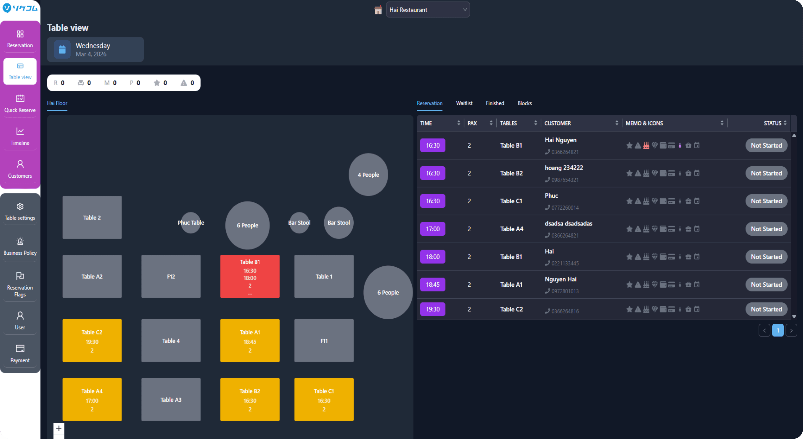Open the Blocks tab
The image size is (803, 439).
click(524, 103)
